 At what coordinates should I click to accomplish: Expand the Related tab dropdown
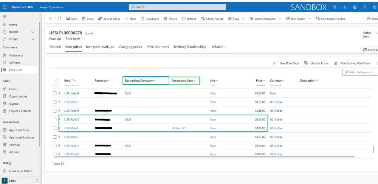(219, 47)
